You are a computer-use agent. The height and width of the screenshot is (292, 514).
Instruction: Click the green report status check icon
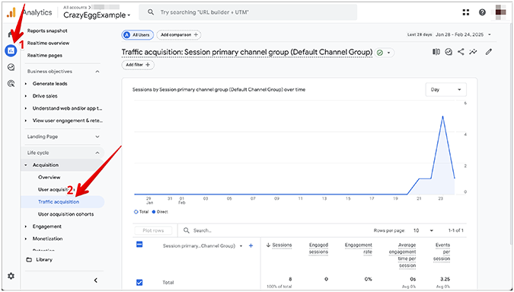coord(380,53)
